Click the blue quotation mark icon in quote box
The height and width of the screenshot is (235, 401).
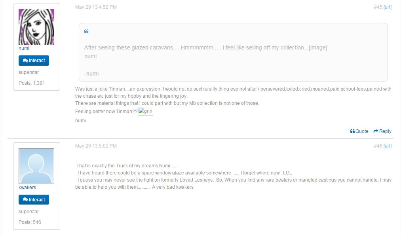86,31
